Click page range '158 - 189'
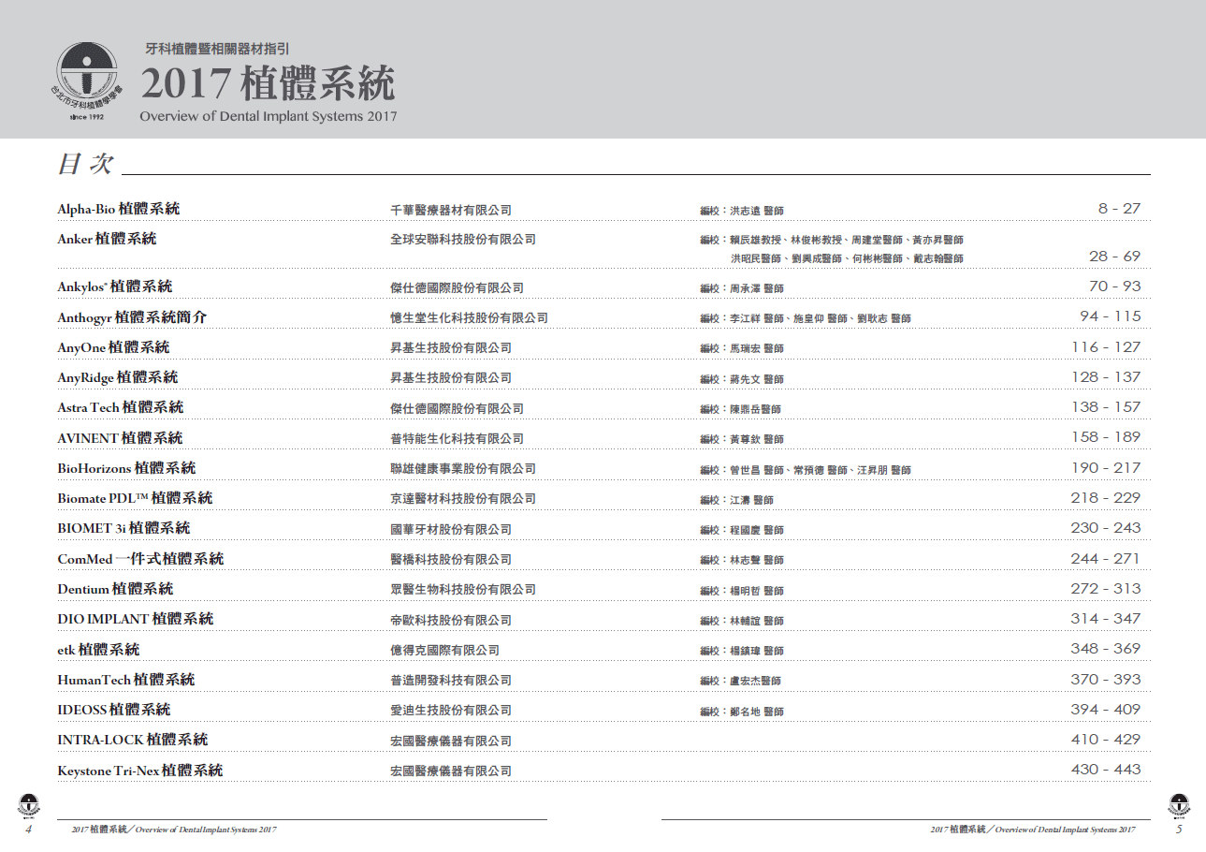The image size is (1206, 852). (1106, 437)
